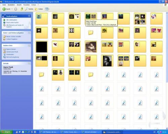Click the DE language indicator in tray

coord(154,132)
